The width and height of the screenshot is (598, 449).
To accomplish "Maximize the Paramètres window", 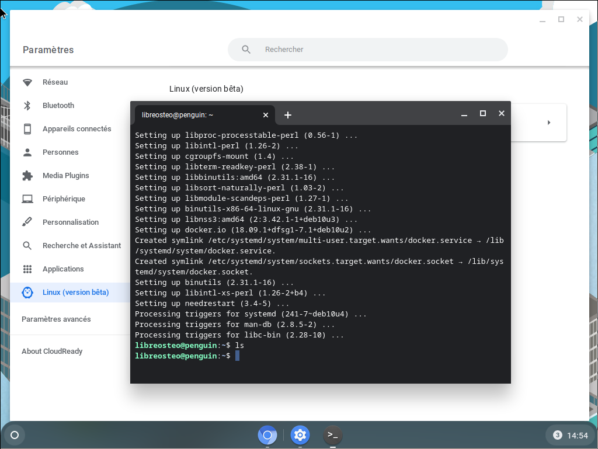I will coord(561,19).
